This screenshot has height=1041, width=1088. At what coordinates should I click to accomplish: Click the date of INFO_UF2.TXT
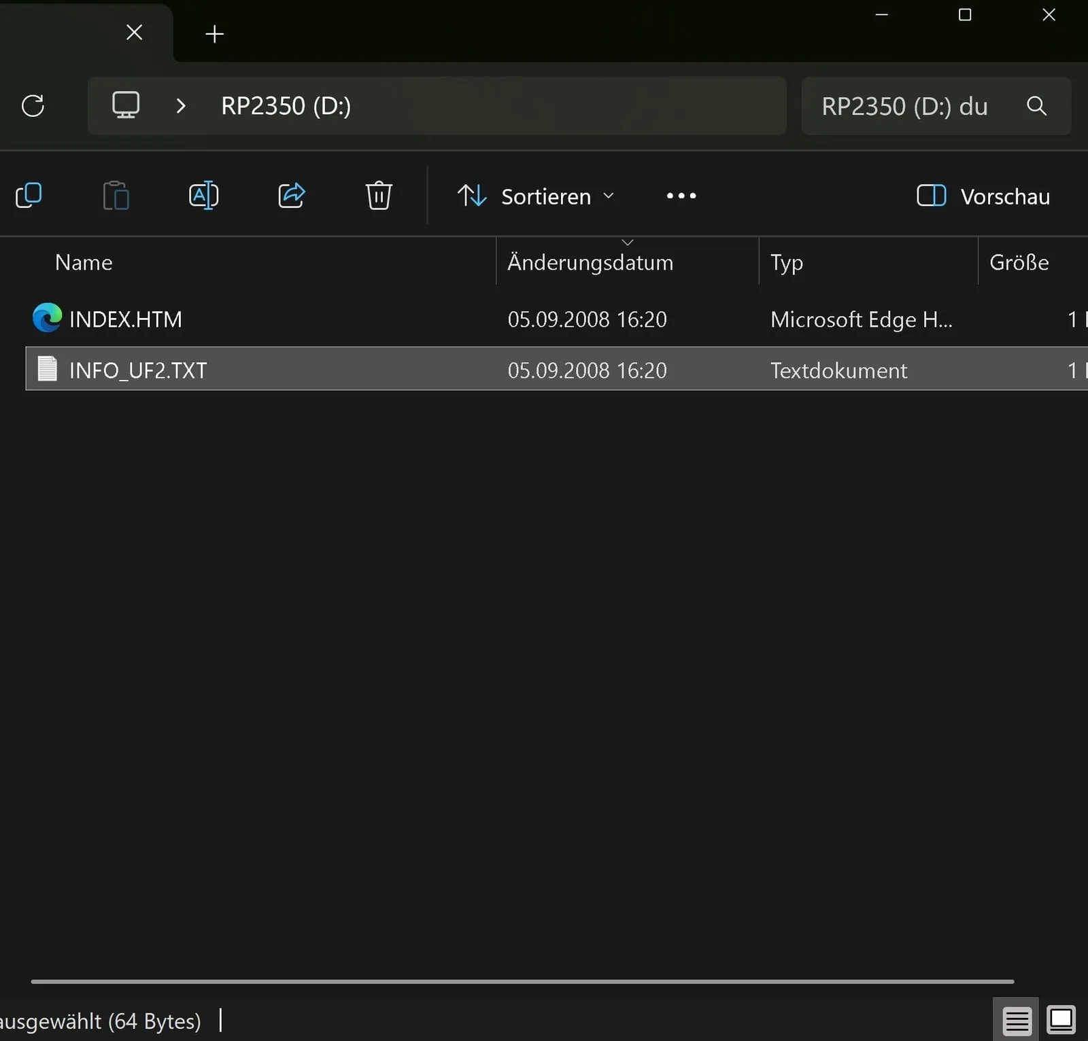(587, 370)
